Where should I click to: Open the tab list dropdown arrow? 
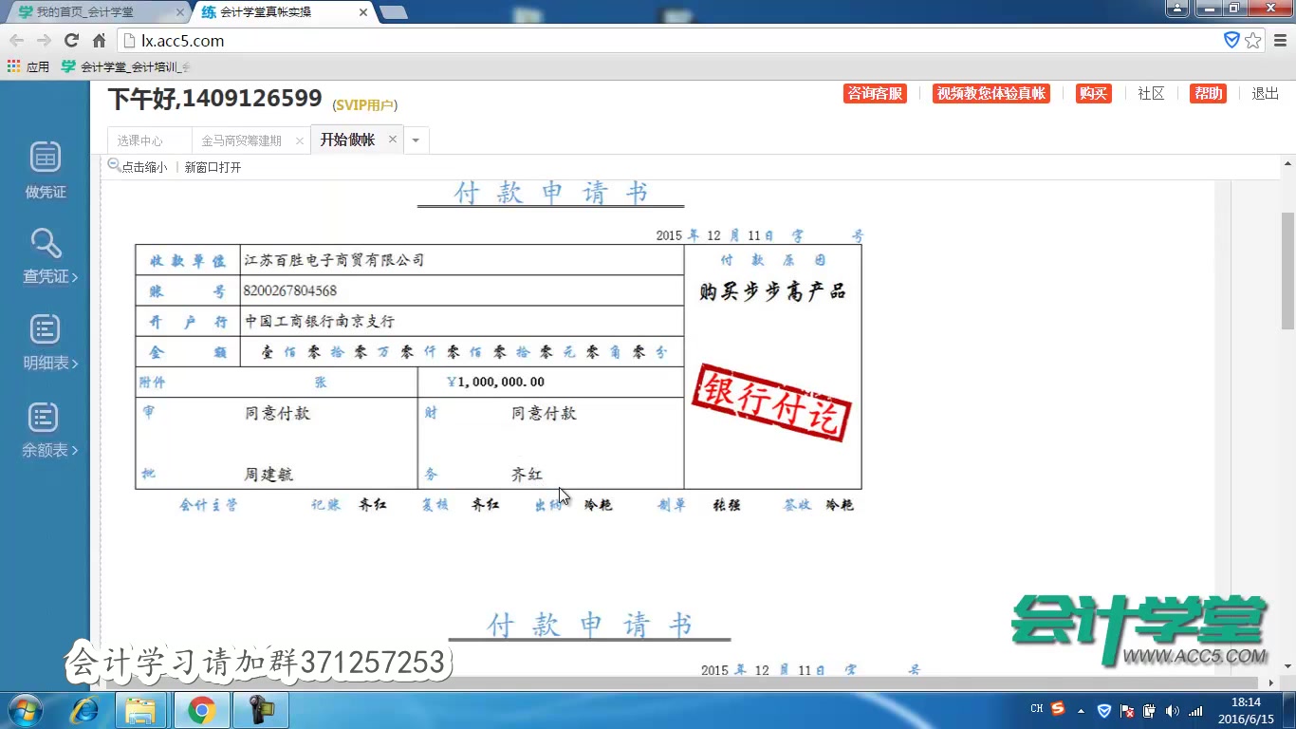coord(416,140)
